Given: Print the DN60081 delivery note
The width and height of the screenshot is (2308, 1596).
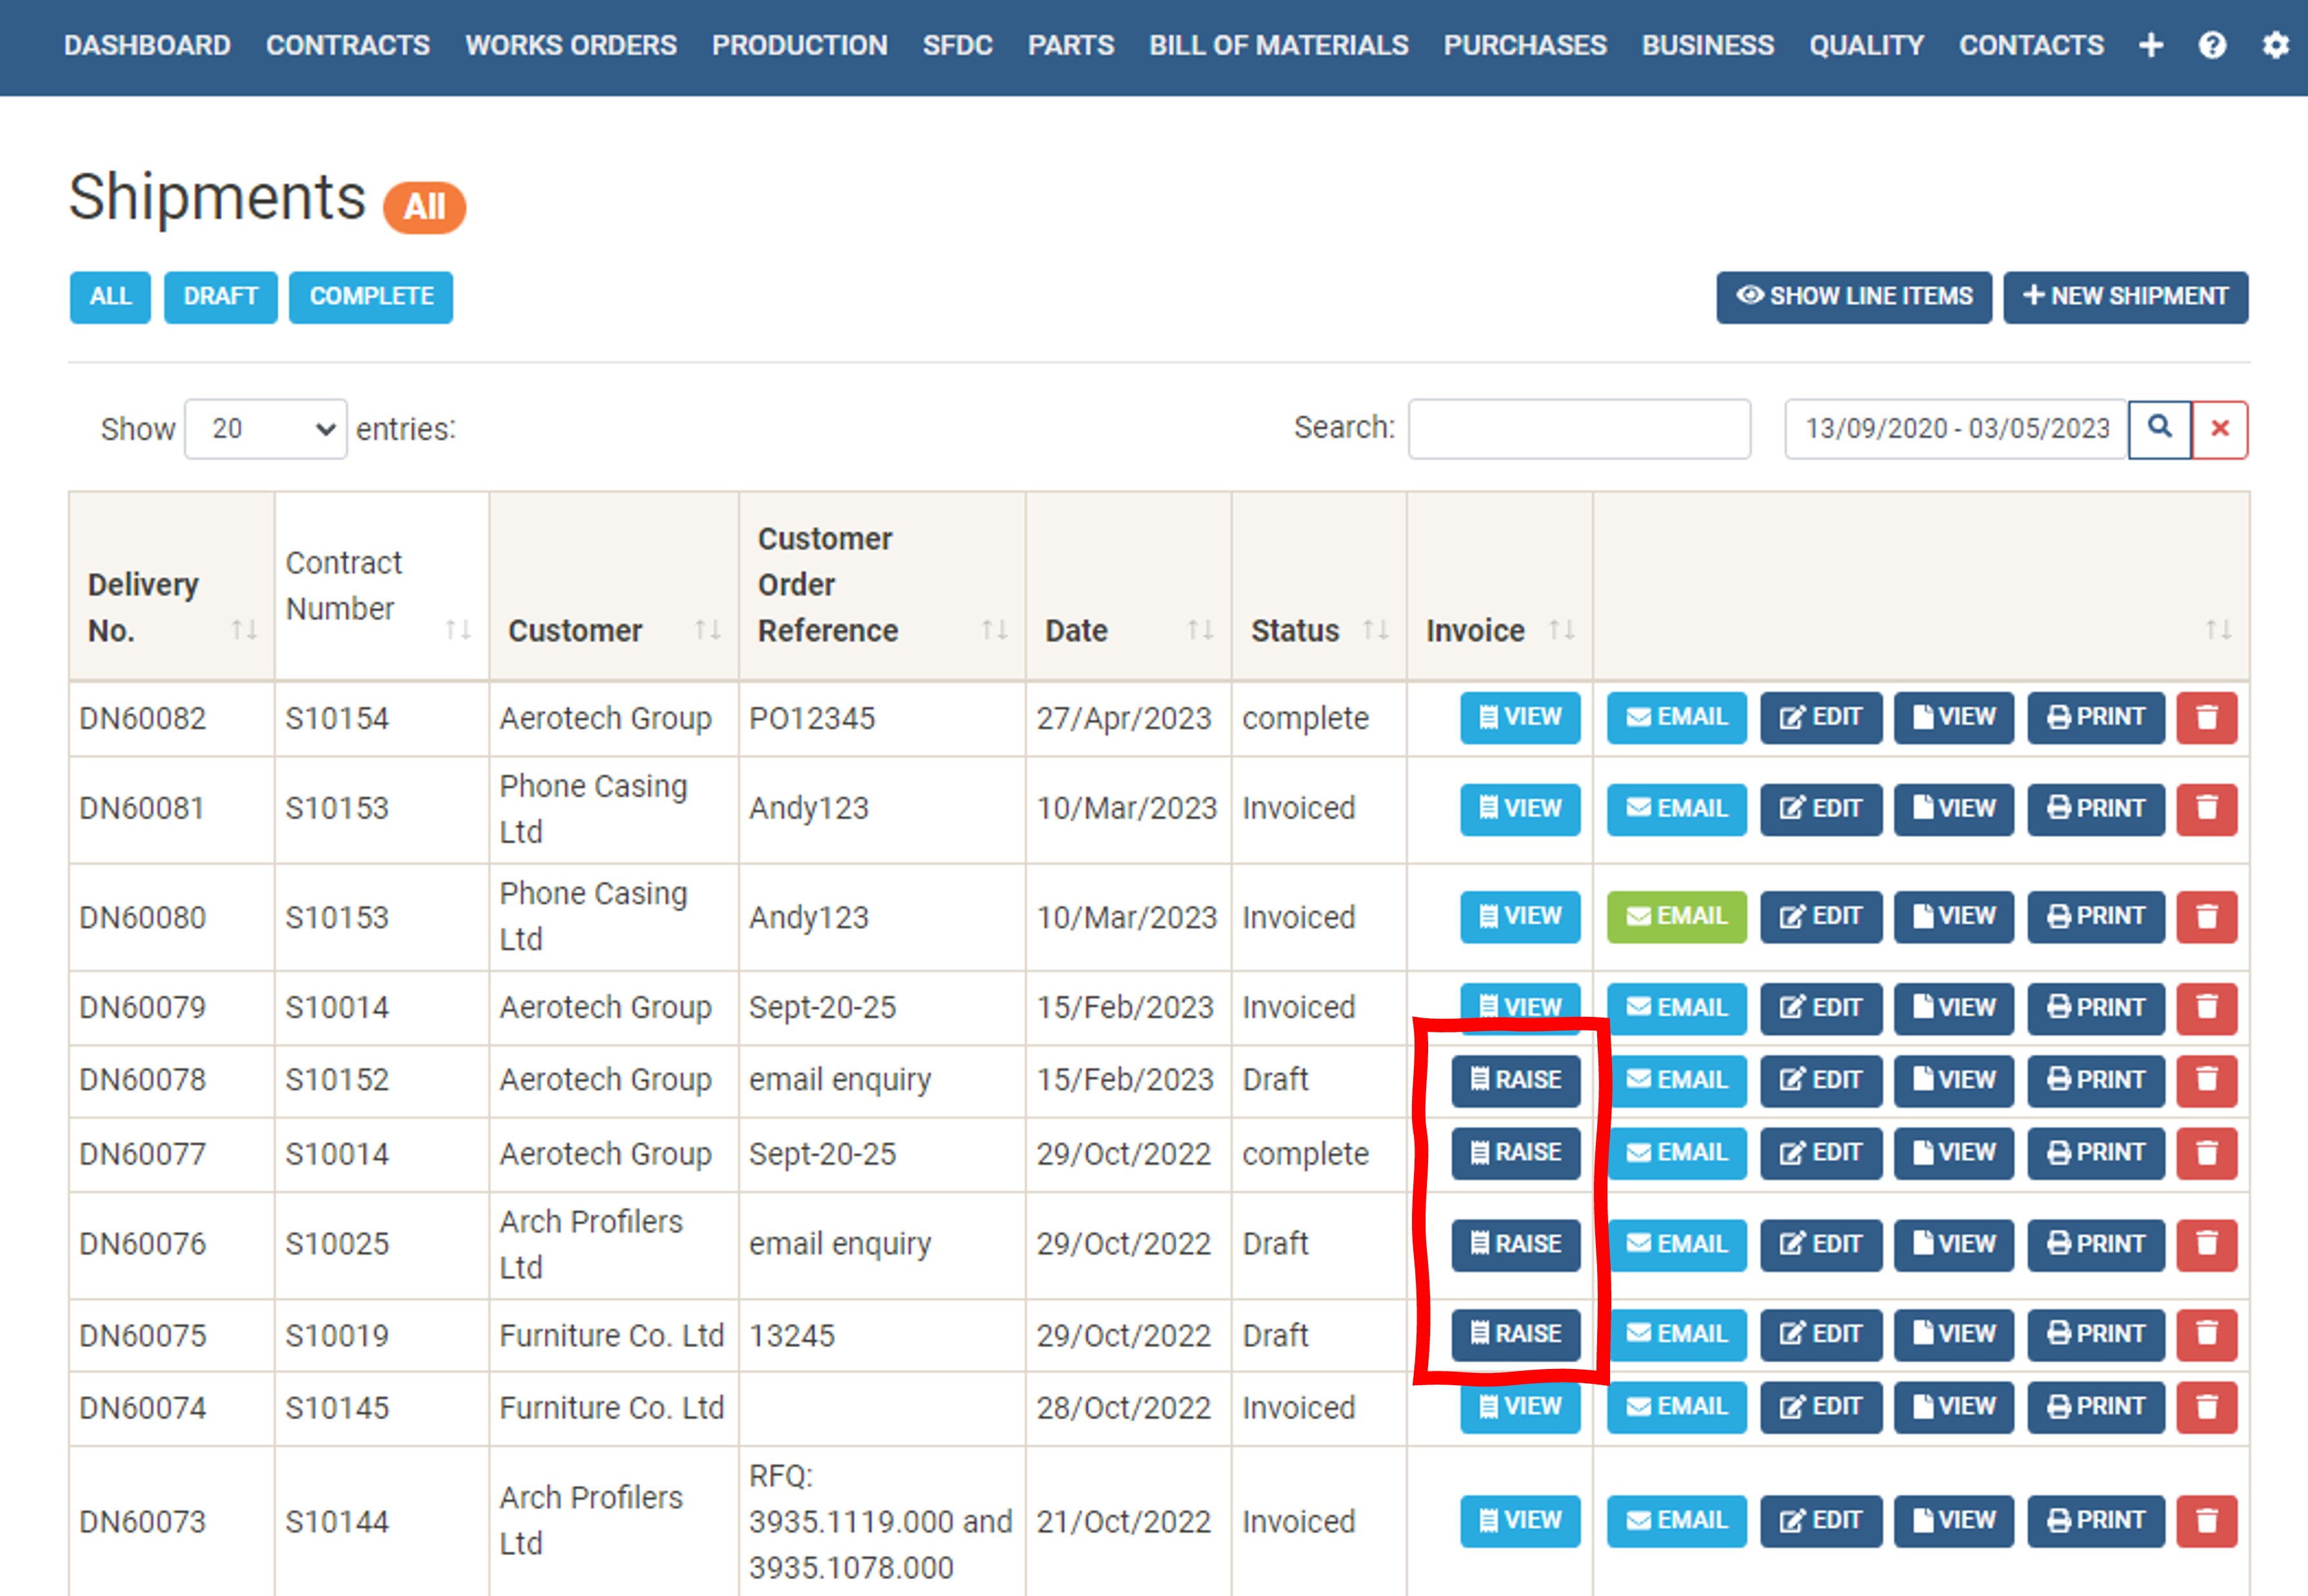Looking at the screenshot, I should pos(2096,809).
